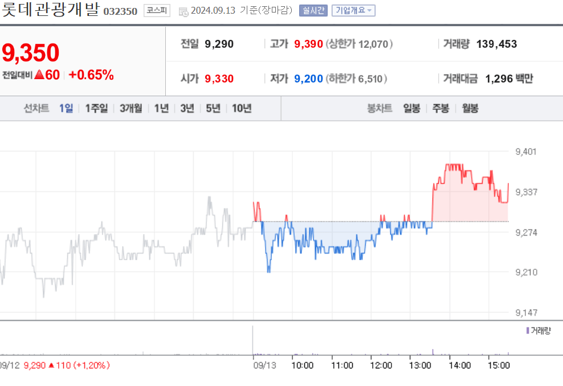Click the 시가 value 9,330
This screenshot has height=386, width=563.
point(219,79)
